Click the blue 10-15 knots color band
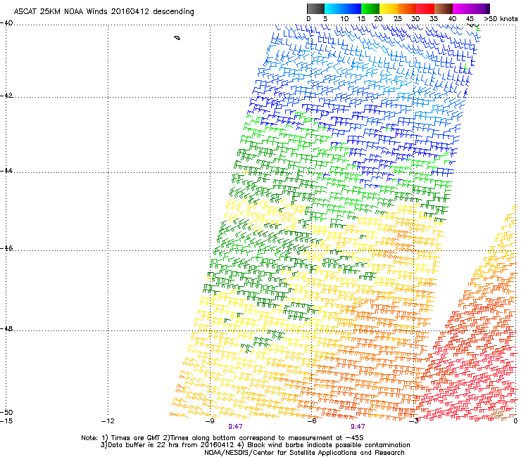The width and height of the screenshot is (521, 457). (x=352, y=8)
